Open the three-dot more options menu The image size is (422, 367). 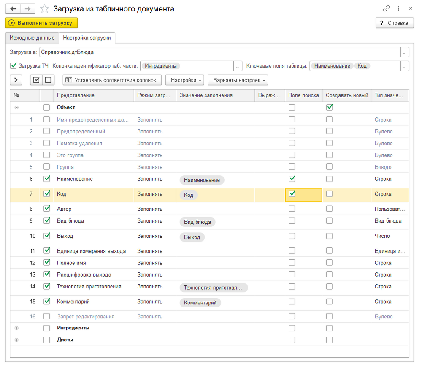398,8
